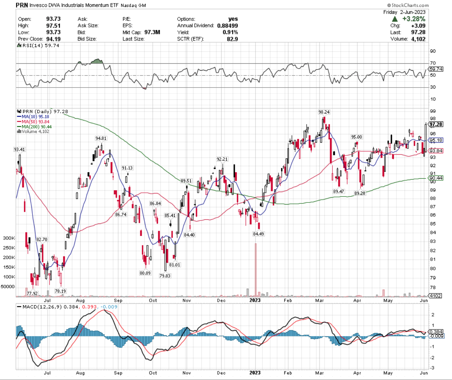Click the 90.44 MA tag on right axis
The height and width of the screenshot is (380, 452).
[x=436, y=178]
